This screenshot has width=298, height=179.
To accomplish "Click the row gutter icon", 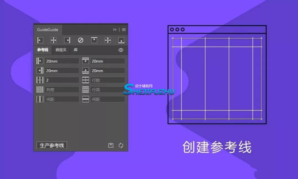I will (x=86, y=99).
